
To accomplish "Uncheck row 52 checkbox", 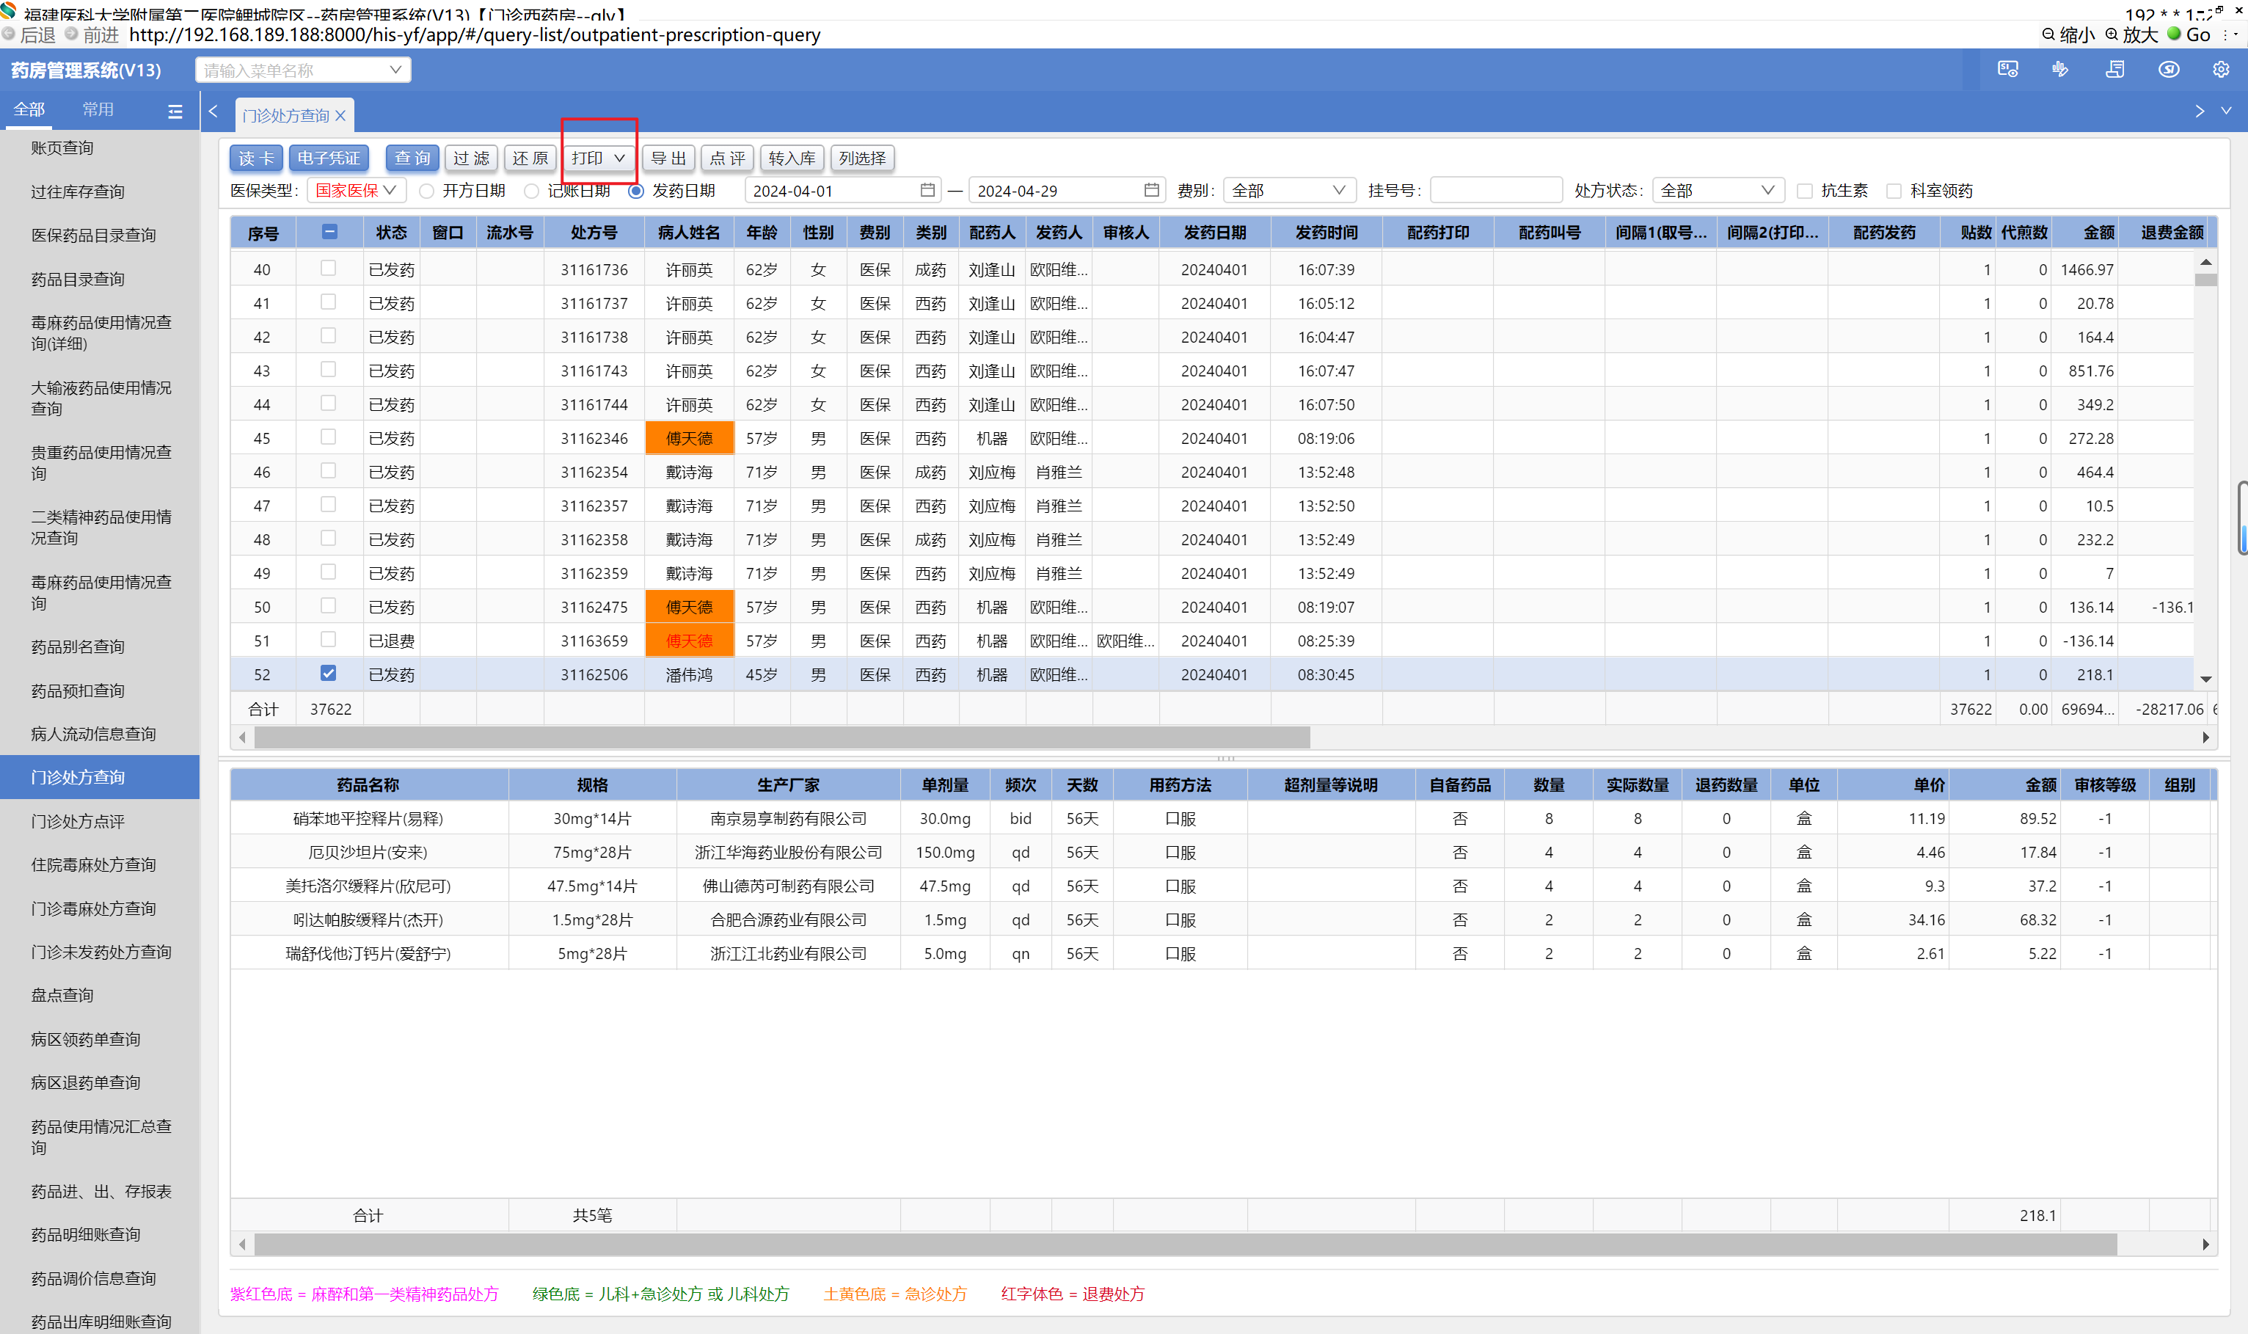I will (328, 672).
